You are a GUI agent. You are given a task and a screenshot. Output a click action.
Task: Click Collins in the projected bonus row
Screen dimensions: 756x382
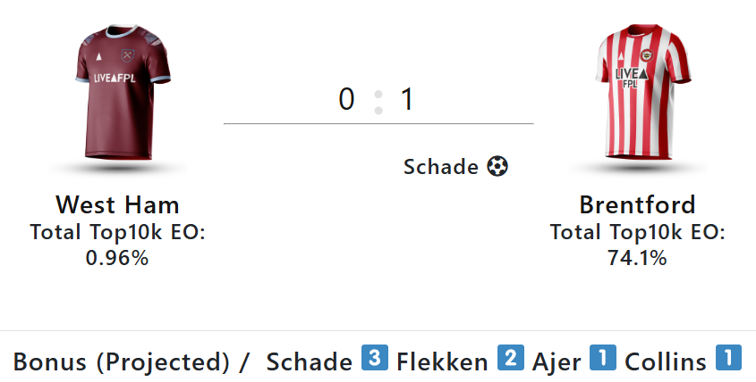click(666, 361)
